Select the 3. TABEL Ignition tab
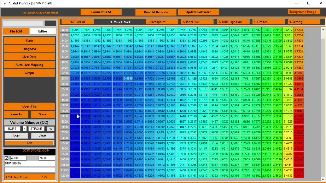The height and width of the screenshot is (183, 326). 233,22
